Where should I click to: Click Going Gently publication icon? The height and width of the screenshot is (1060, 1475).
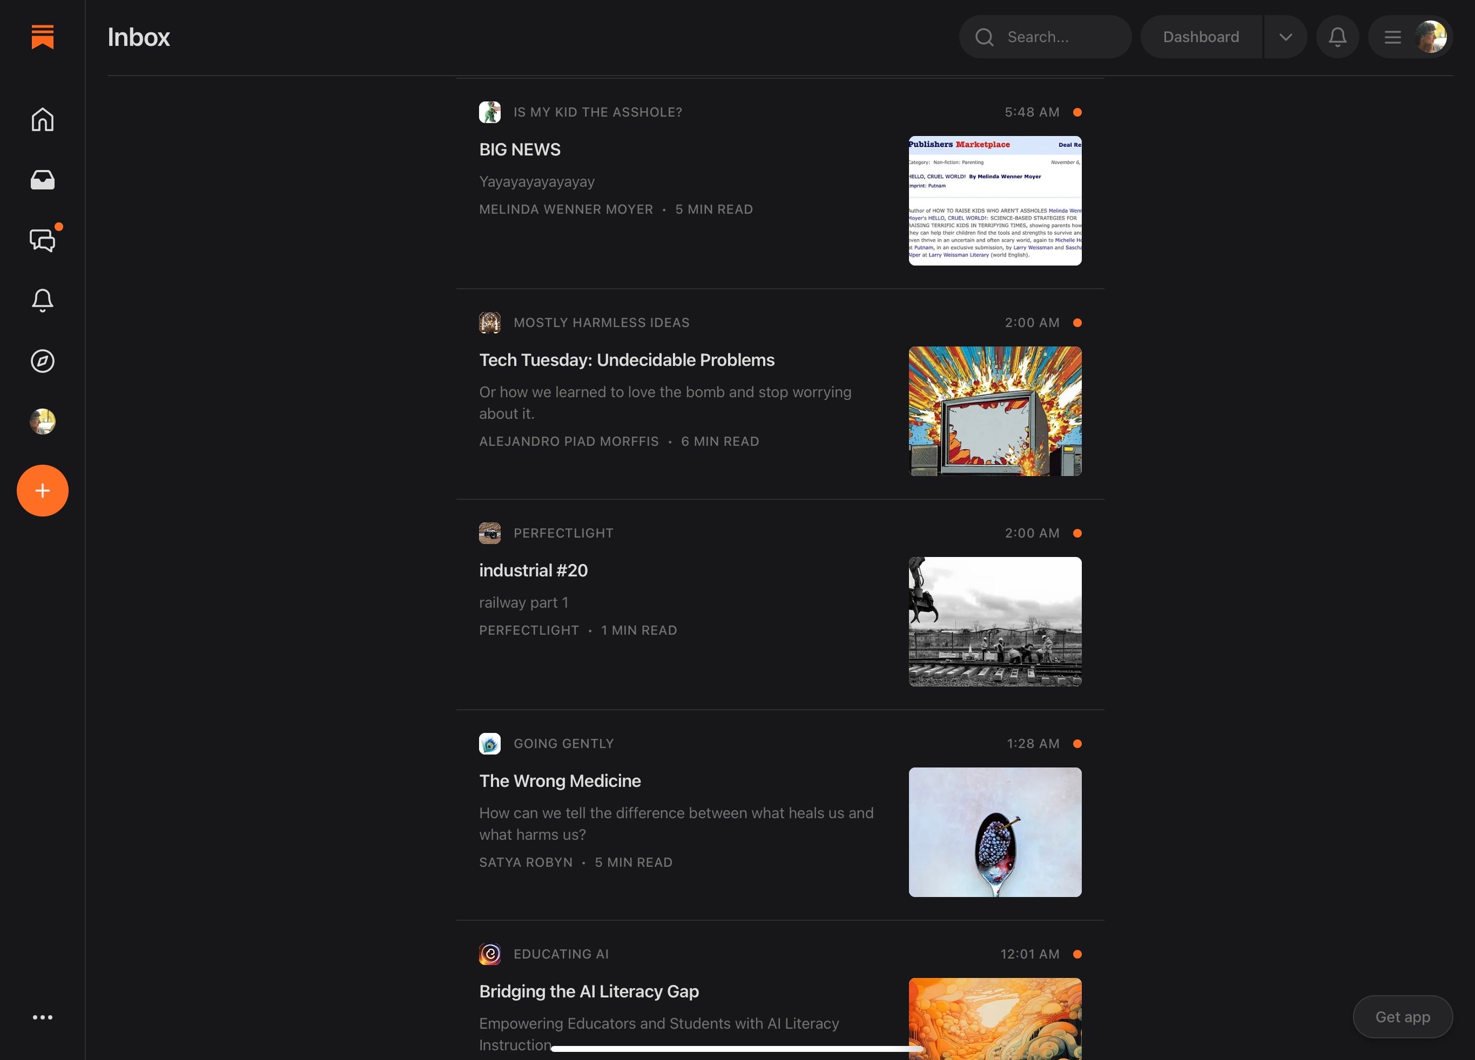(x=490, y=744)
